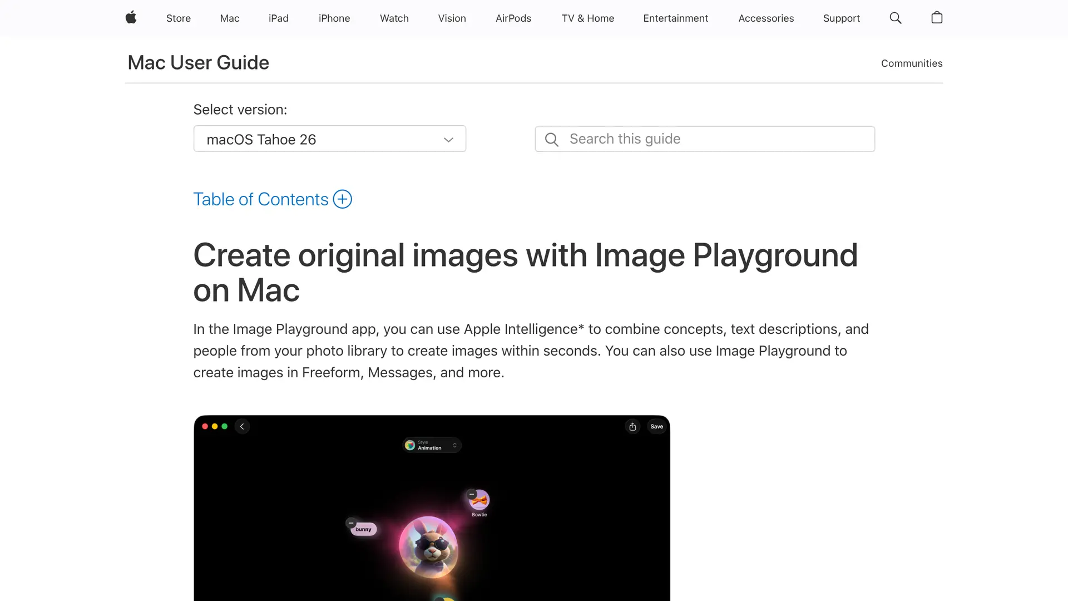The height and width of the screenshot is (601, 1068).
Task: Open the site search magnifier icon
Action: pyautogui.click(x=896, y=18)
